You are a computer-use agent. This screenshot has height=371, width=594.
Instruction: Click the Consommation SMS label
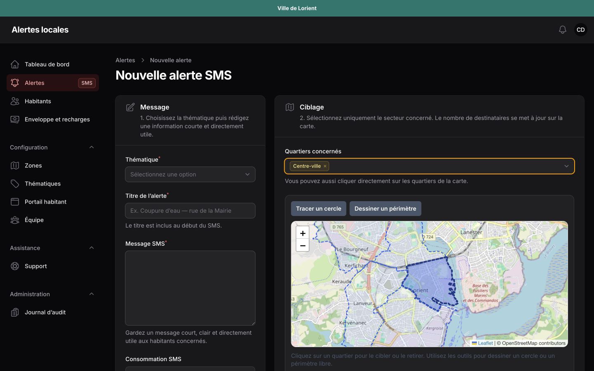point(153,359)
